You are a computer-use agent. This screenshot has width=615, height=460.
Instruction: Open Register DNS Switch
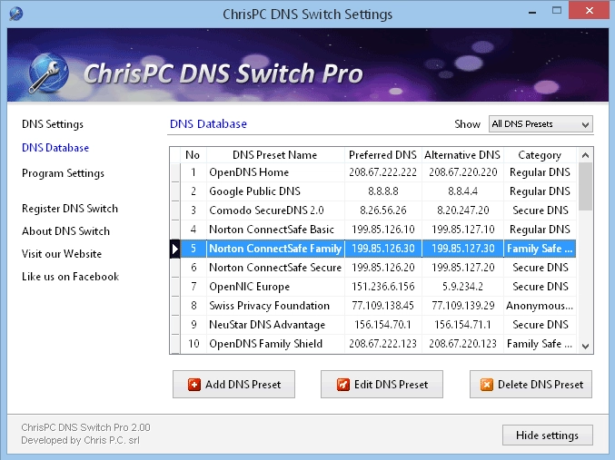click(70, 209)
